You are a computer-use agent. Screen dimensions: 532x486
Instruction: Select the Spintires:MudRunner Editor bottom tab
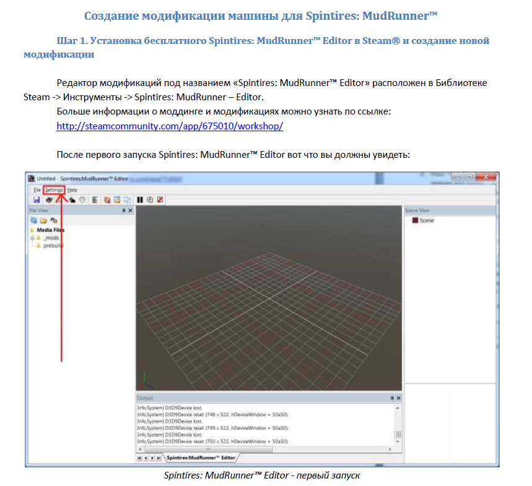pyautogui.click(x=201, y=458)
